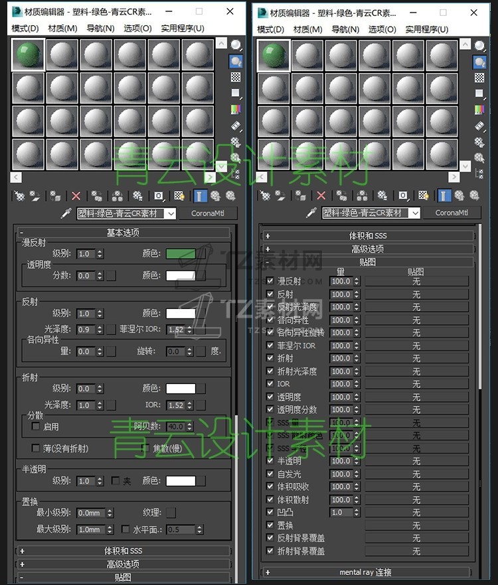
Task: Collapse the 基本选项 rollout
Action: point(123,233)
